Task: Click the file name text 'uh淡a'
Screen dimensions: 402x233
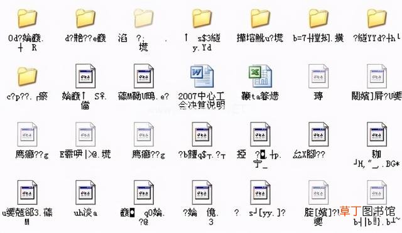Action: pos(85,213)
